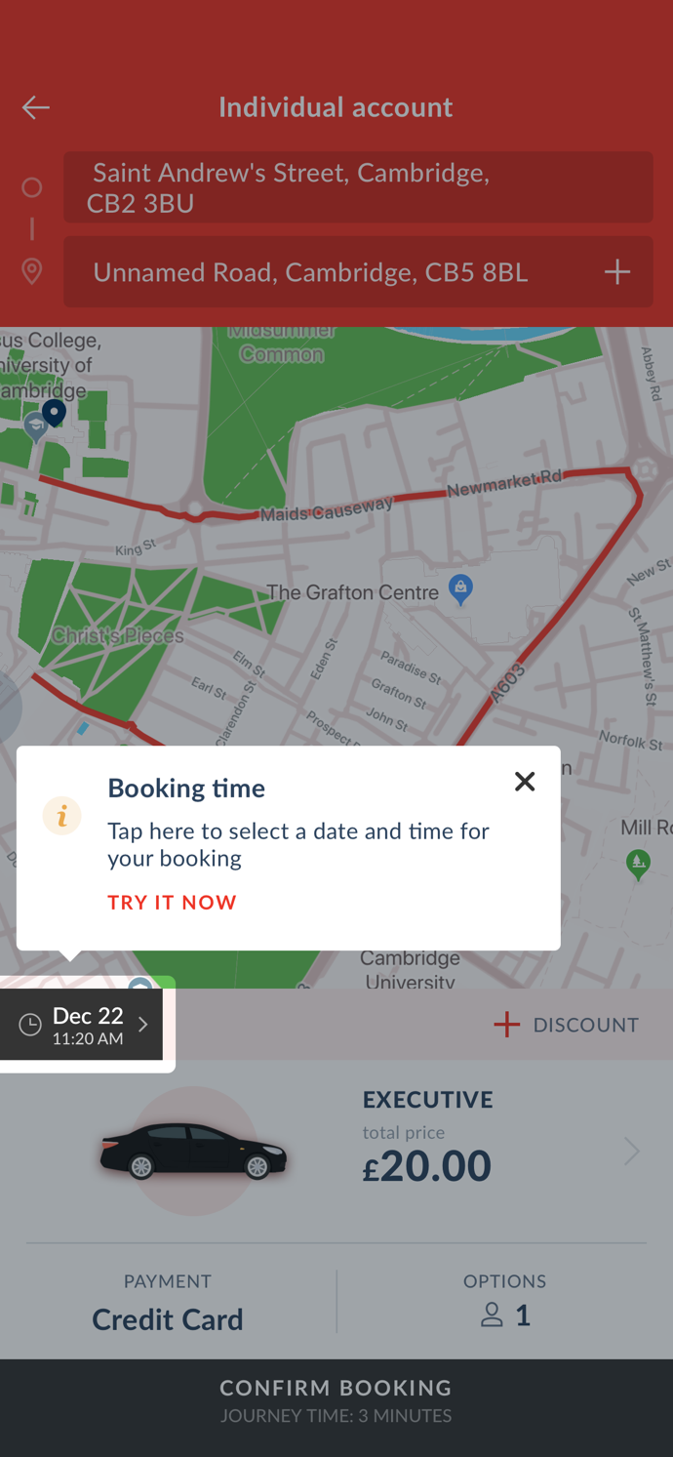Tap the back arrow icon

(x=36, y=107)
